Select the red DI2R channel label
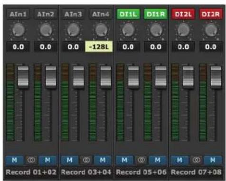 (x=211, y=14)
